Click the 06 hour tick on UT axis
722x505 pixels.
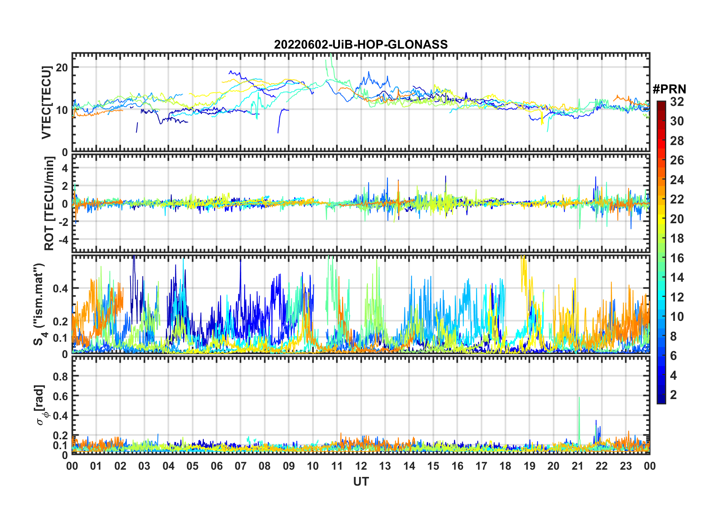(216, 466)
